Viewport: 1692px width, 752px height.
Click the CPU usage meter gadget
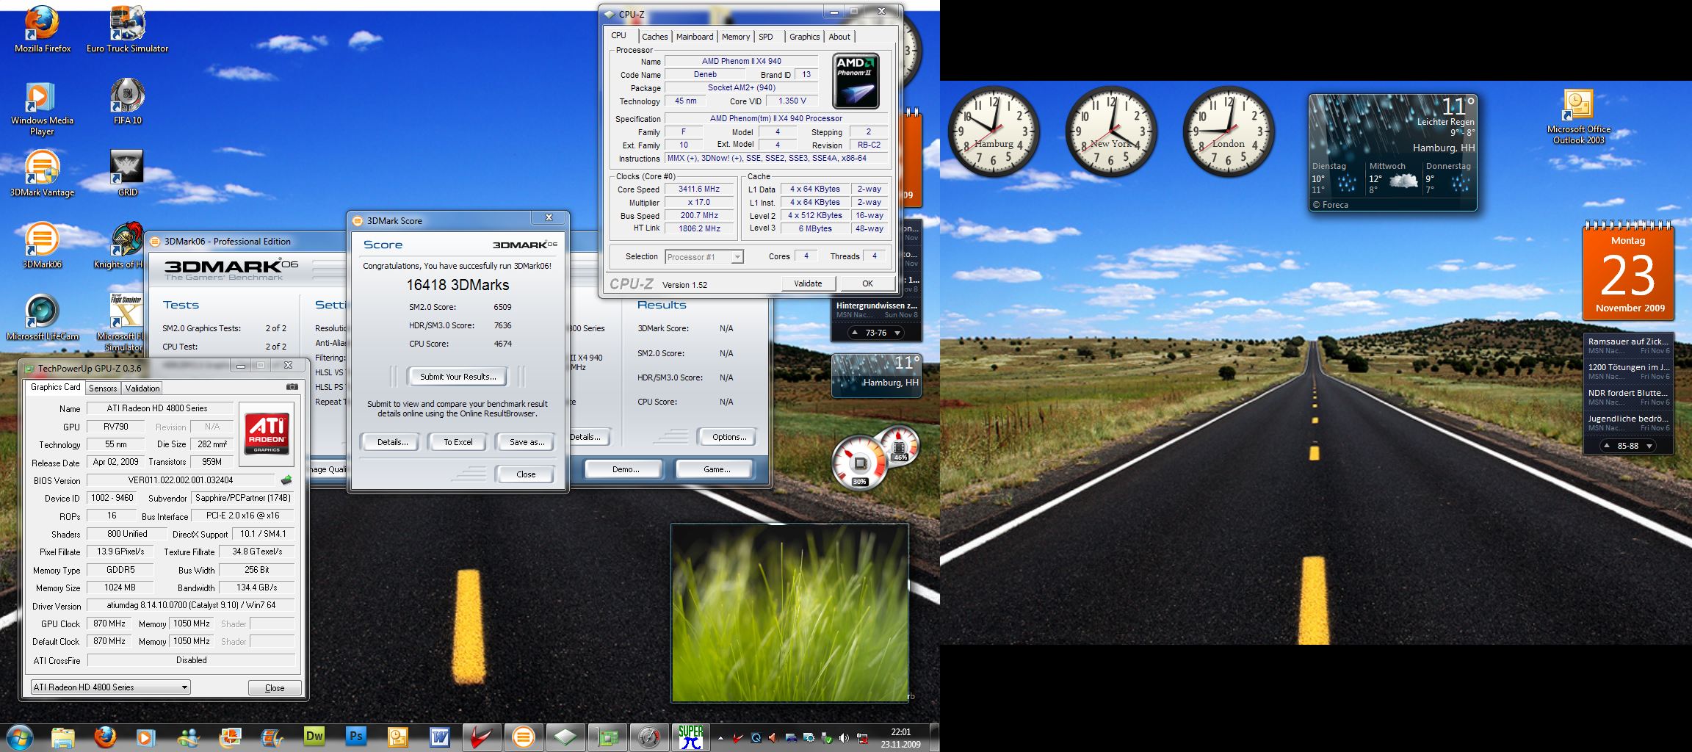pos(860,464)
